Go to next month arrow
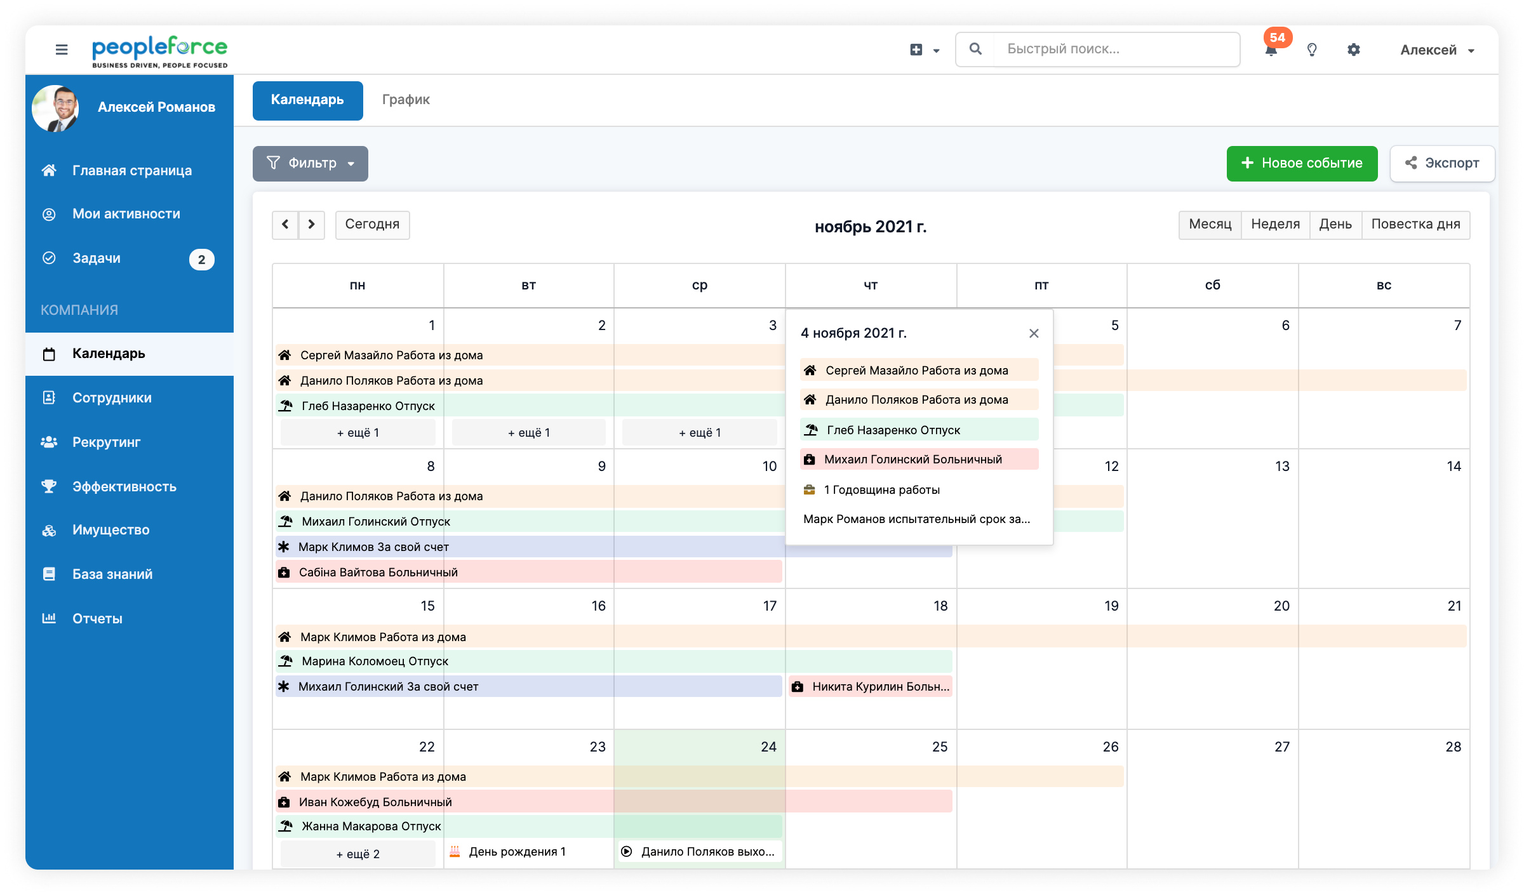Image resolution: width=1524 pixels, height=895 pixels. click(x=311, y=225)
